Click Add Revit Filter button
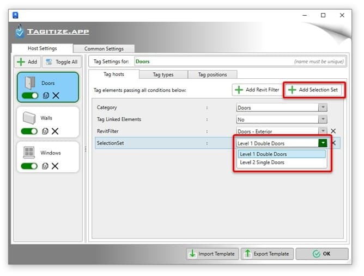364x276 pixels. [x=257, y=90]
